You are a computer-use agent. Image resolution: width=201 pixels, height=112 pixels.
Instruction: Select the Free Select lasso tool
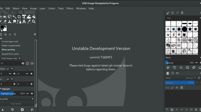coord(10,17)
